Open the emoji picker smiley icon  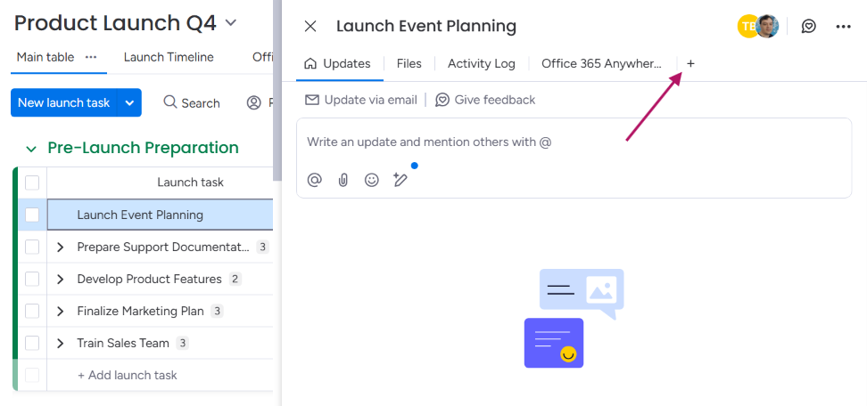[372, 180]
